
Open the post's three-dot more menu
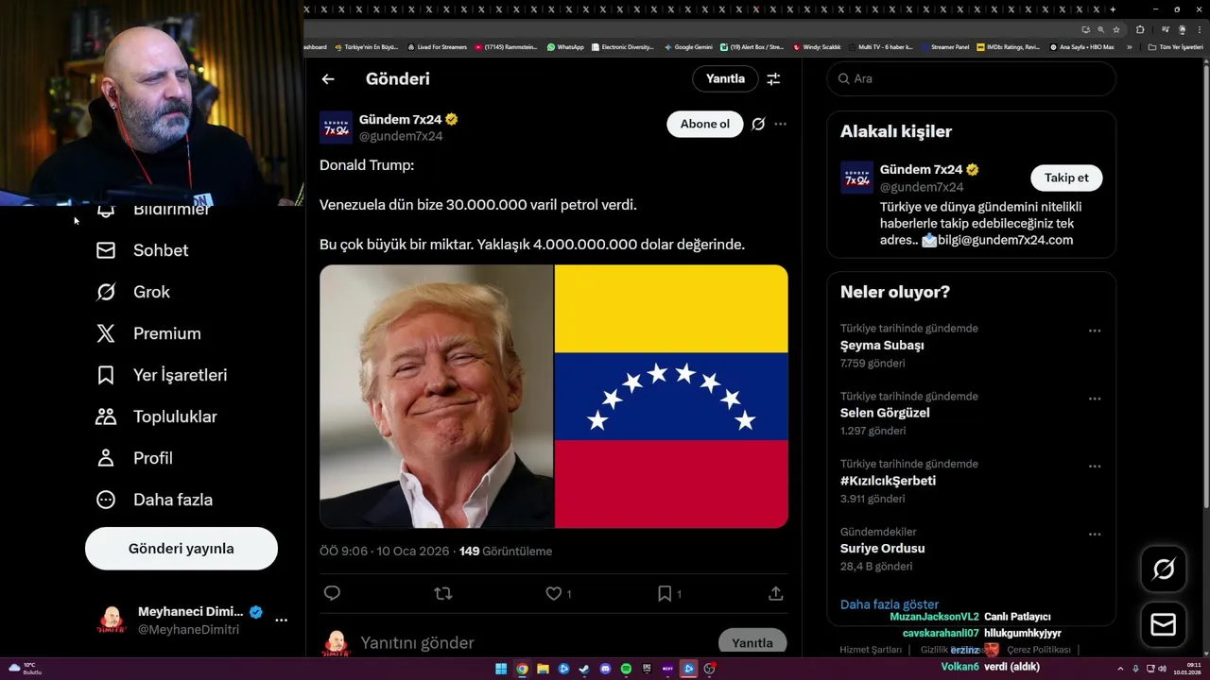[x=780, y=124]
